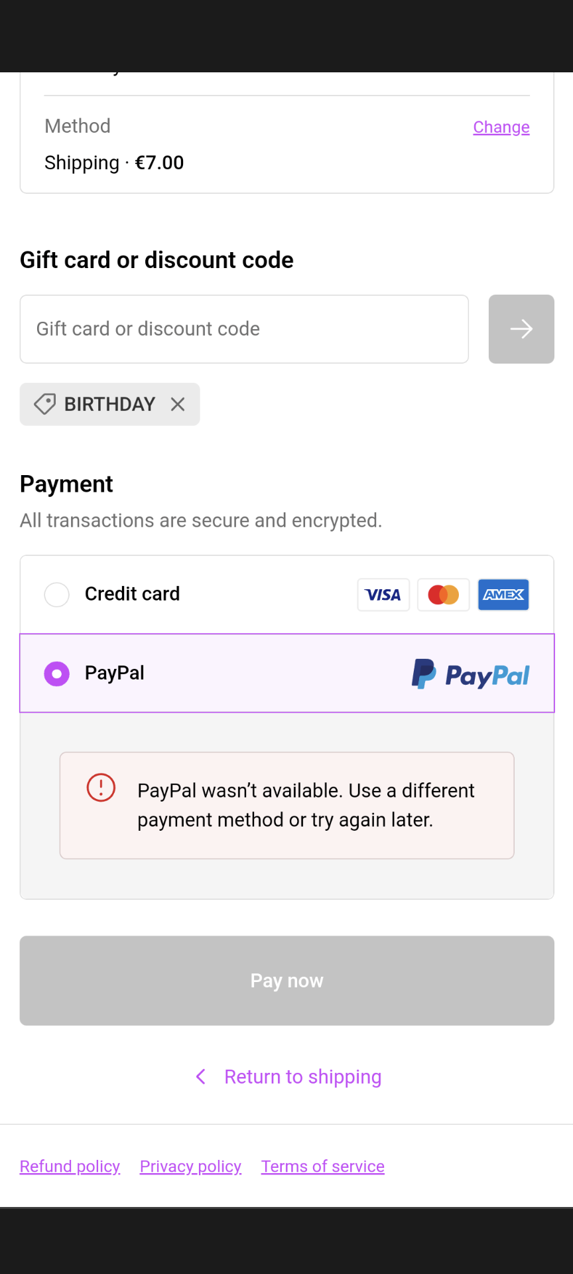This screenshot has height=1274, width=573.
Task: Click the red error alert icon
Action: (101, 788)
